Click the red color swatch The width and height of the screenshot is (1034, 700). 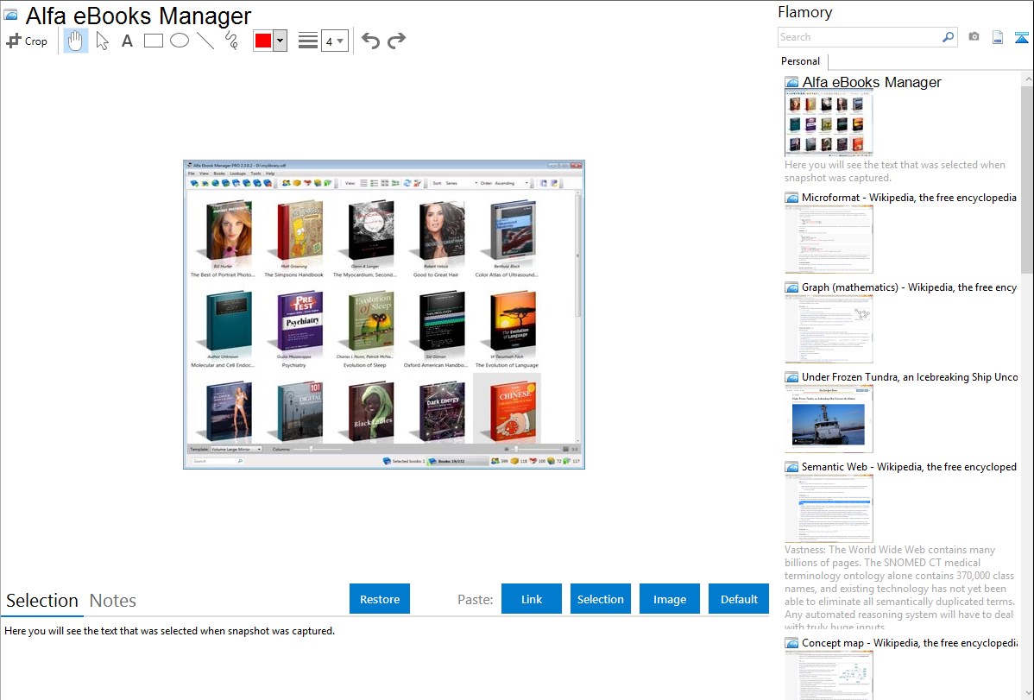[263, 41]
